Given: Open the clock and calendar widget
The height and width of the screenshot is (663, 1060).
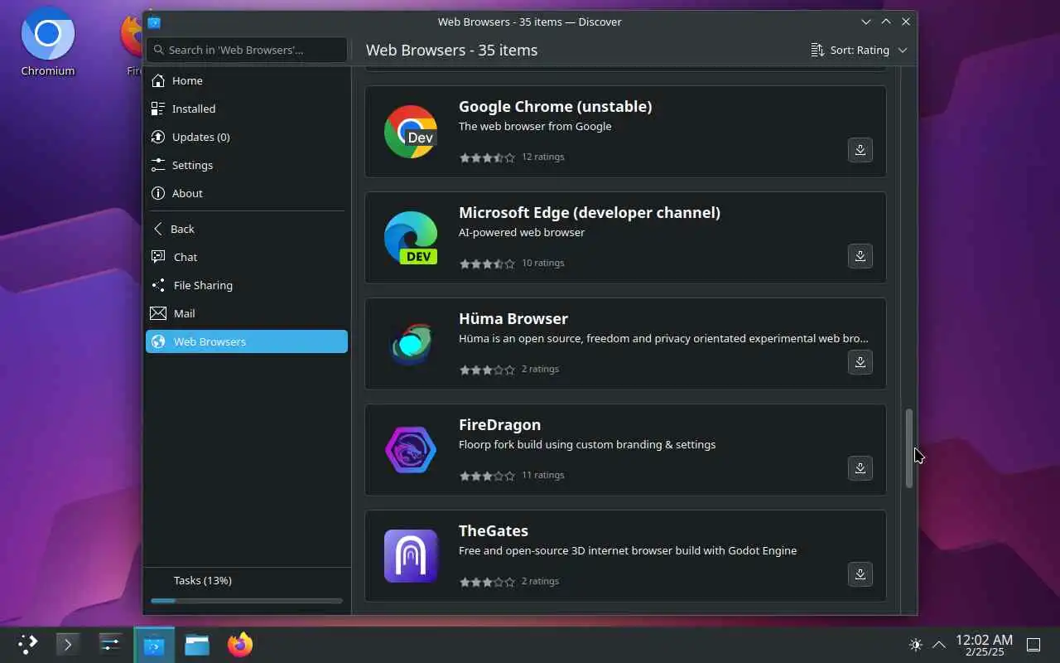Looking at the screenshot, I should (984, 645).
